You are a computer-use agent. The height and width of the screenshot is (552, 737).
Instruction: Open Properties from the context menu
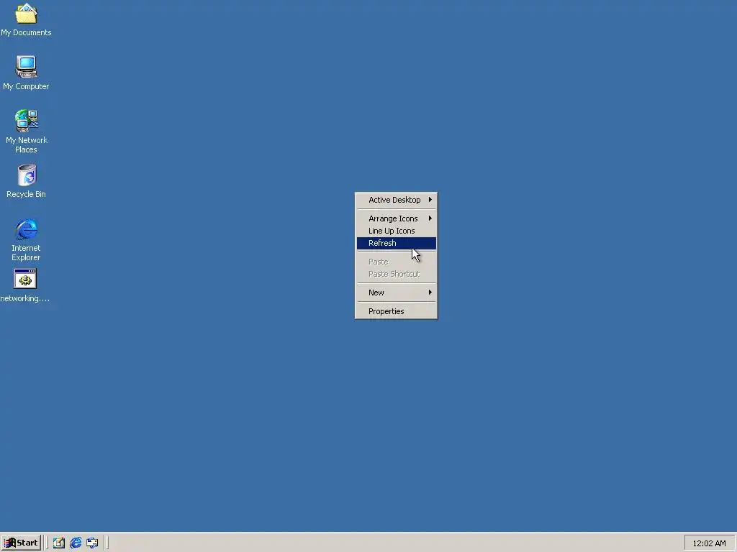point(397,311)
